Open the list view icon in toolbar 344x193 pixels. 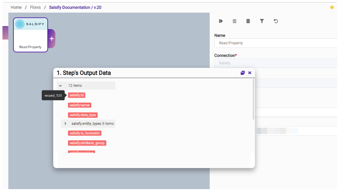(x=234, y=21)
